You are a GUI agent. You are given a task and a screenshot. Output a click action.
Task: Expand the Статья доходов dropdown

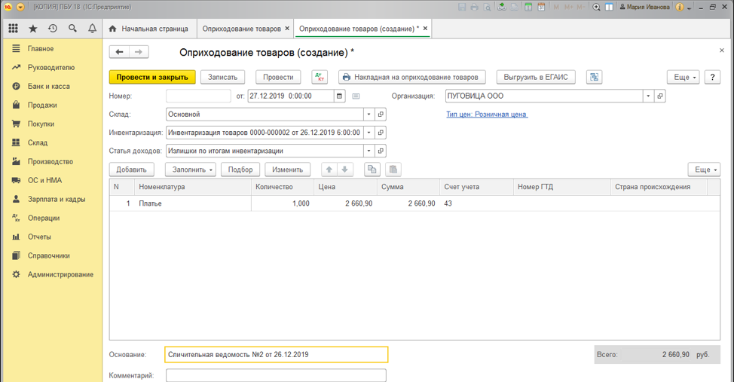tap(369, 151)
